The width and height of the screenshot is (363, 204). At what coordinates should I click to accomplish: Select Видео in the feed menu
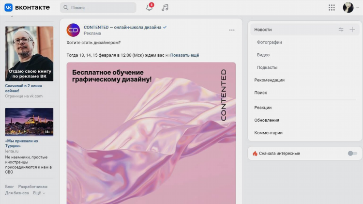point(263,55)
